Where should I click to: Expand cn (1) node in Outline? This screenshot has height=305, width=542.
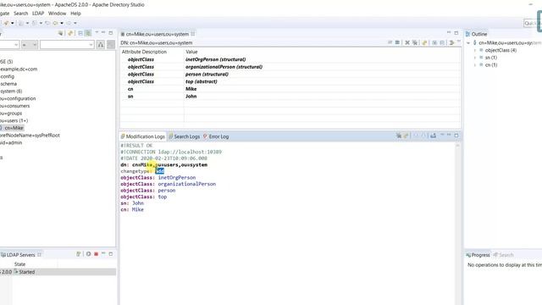(475, 65)
